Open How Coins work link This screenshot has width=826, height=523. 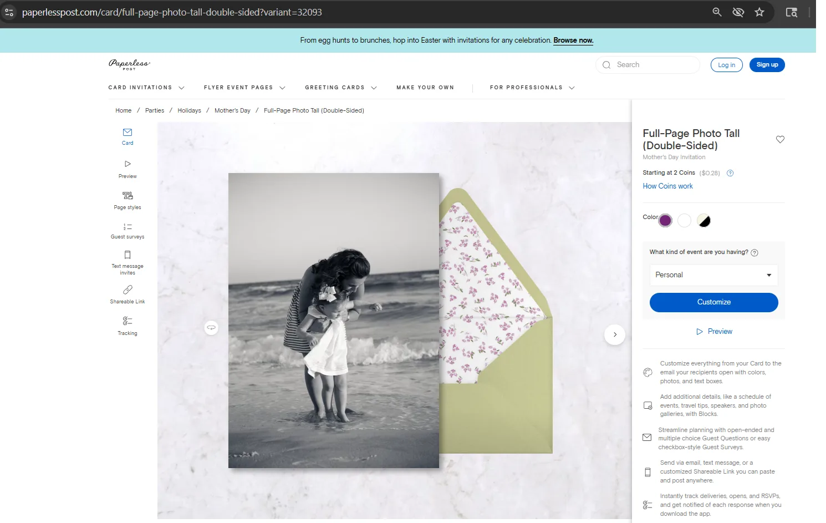(667, 186)
